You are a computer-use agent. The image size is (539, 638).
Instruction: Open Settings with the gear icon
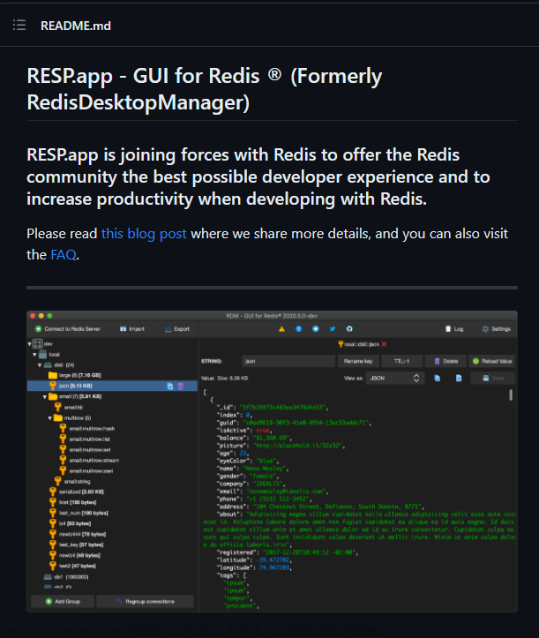497,329
